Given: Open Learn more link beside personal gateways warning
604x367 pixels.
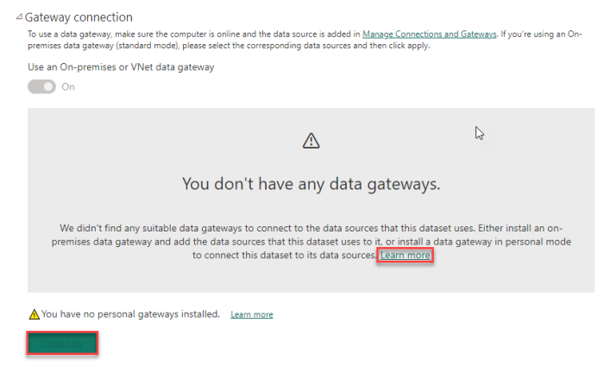Looking at the screenshot, I should point(252,314).
